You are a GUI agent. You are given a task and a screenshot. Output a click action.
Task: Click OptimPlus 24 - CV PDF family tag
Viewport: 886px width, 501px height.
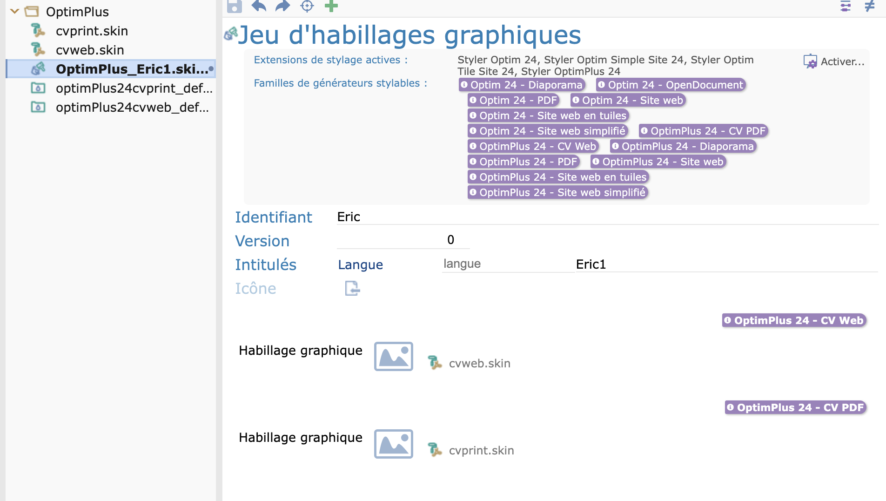coord(703,131)
